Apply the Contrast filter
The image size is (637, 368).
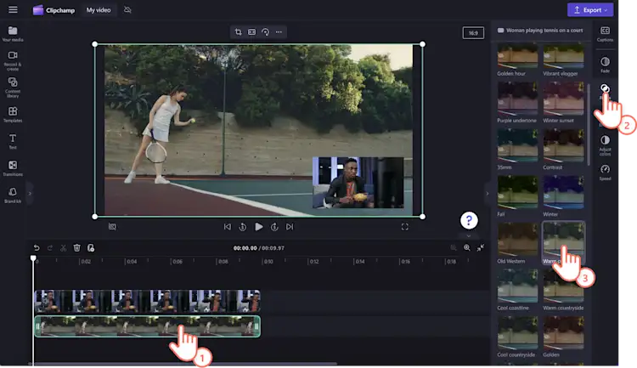[563, 150]
